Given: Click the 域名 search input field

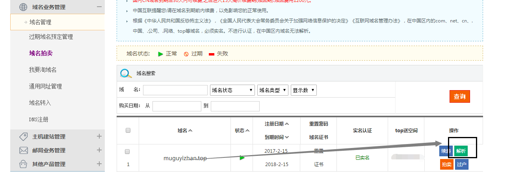Looking at the screenshot, I should 175,90.
